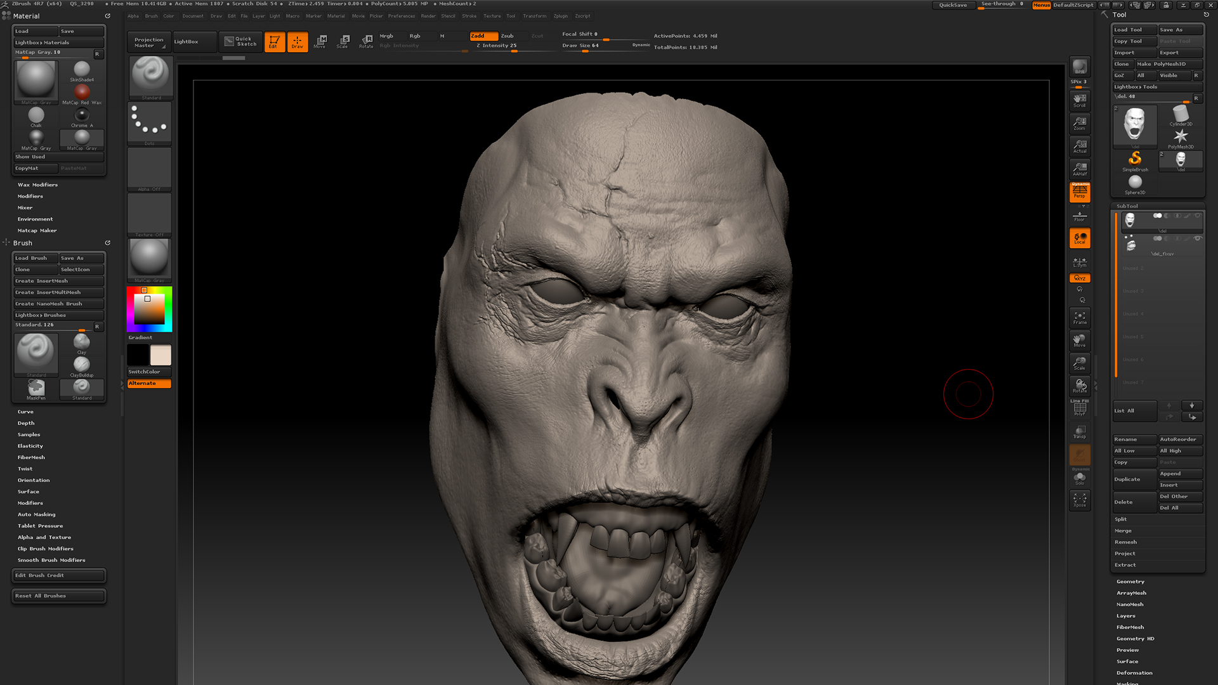
Task: Open the Preferences menu
Action: pos(402,16)
